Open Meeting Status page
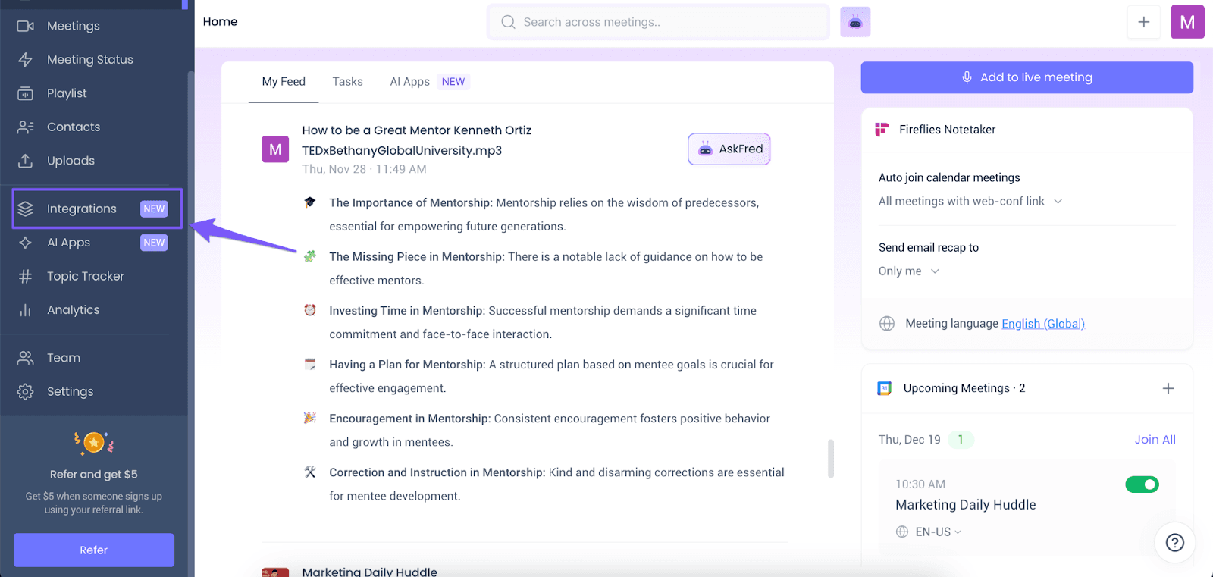The height and width of the screenshot is (577, 1213). coord(89,59)
